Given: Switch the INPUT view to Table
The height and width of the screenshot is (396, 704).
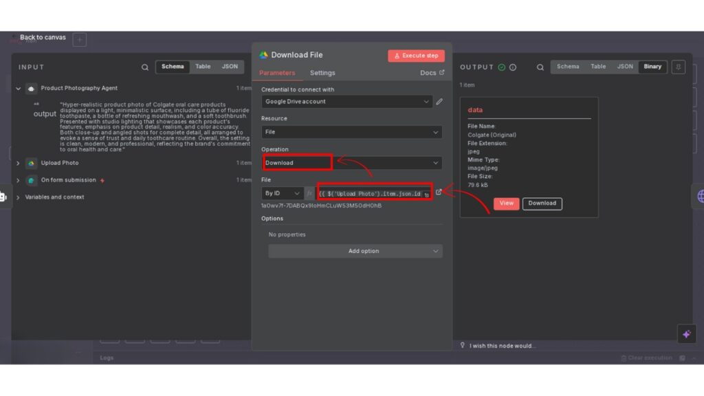Looking at the screenshot, I should point(203,67).
